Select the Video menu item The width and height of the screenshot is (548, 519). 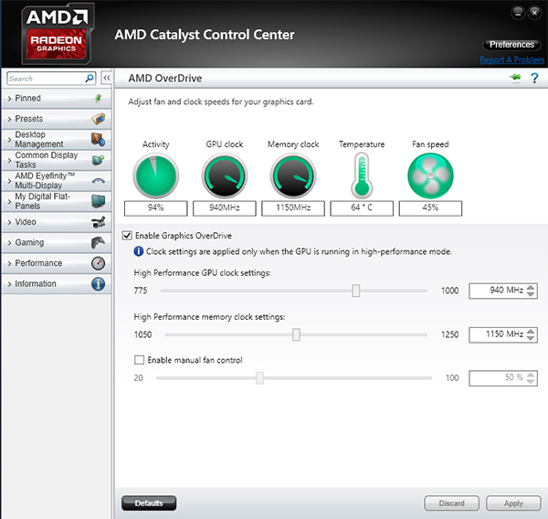57,222
